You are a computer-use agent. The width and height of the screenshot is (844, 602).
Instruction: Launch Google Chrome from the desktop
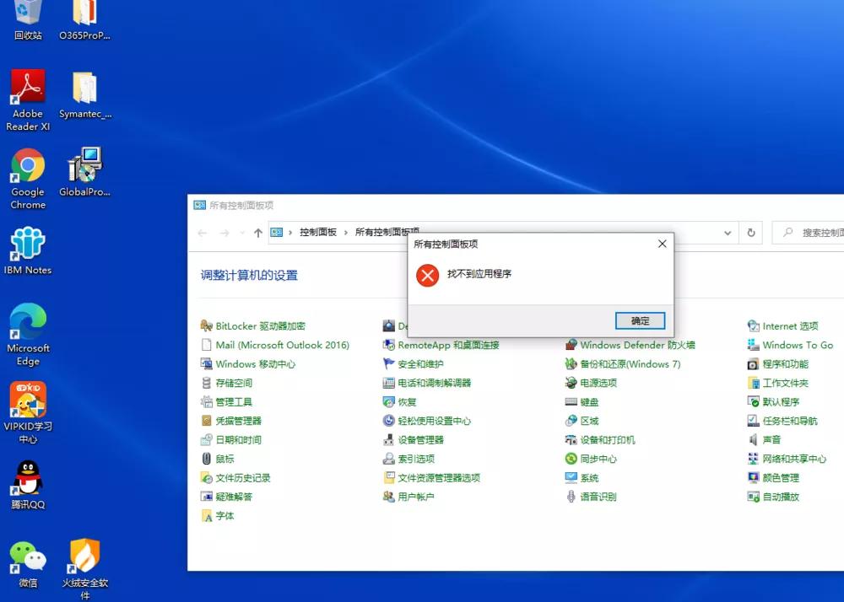click(x=28, y=165)
